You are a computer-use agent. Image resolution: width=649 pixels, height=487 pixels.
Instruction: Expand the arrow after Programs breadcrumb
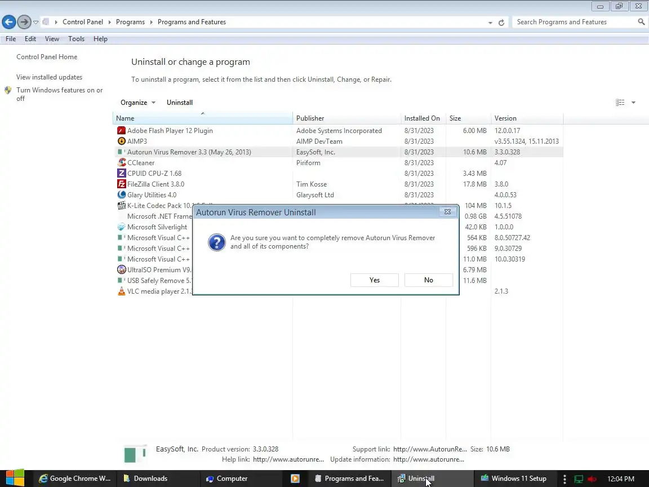(x=151, y=23)
